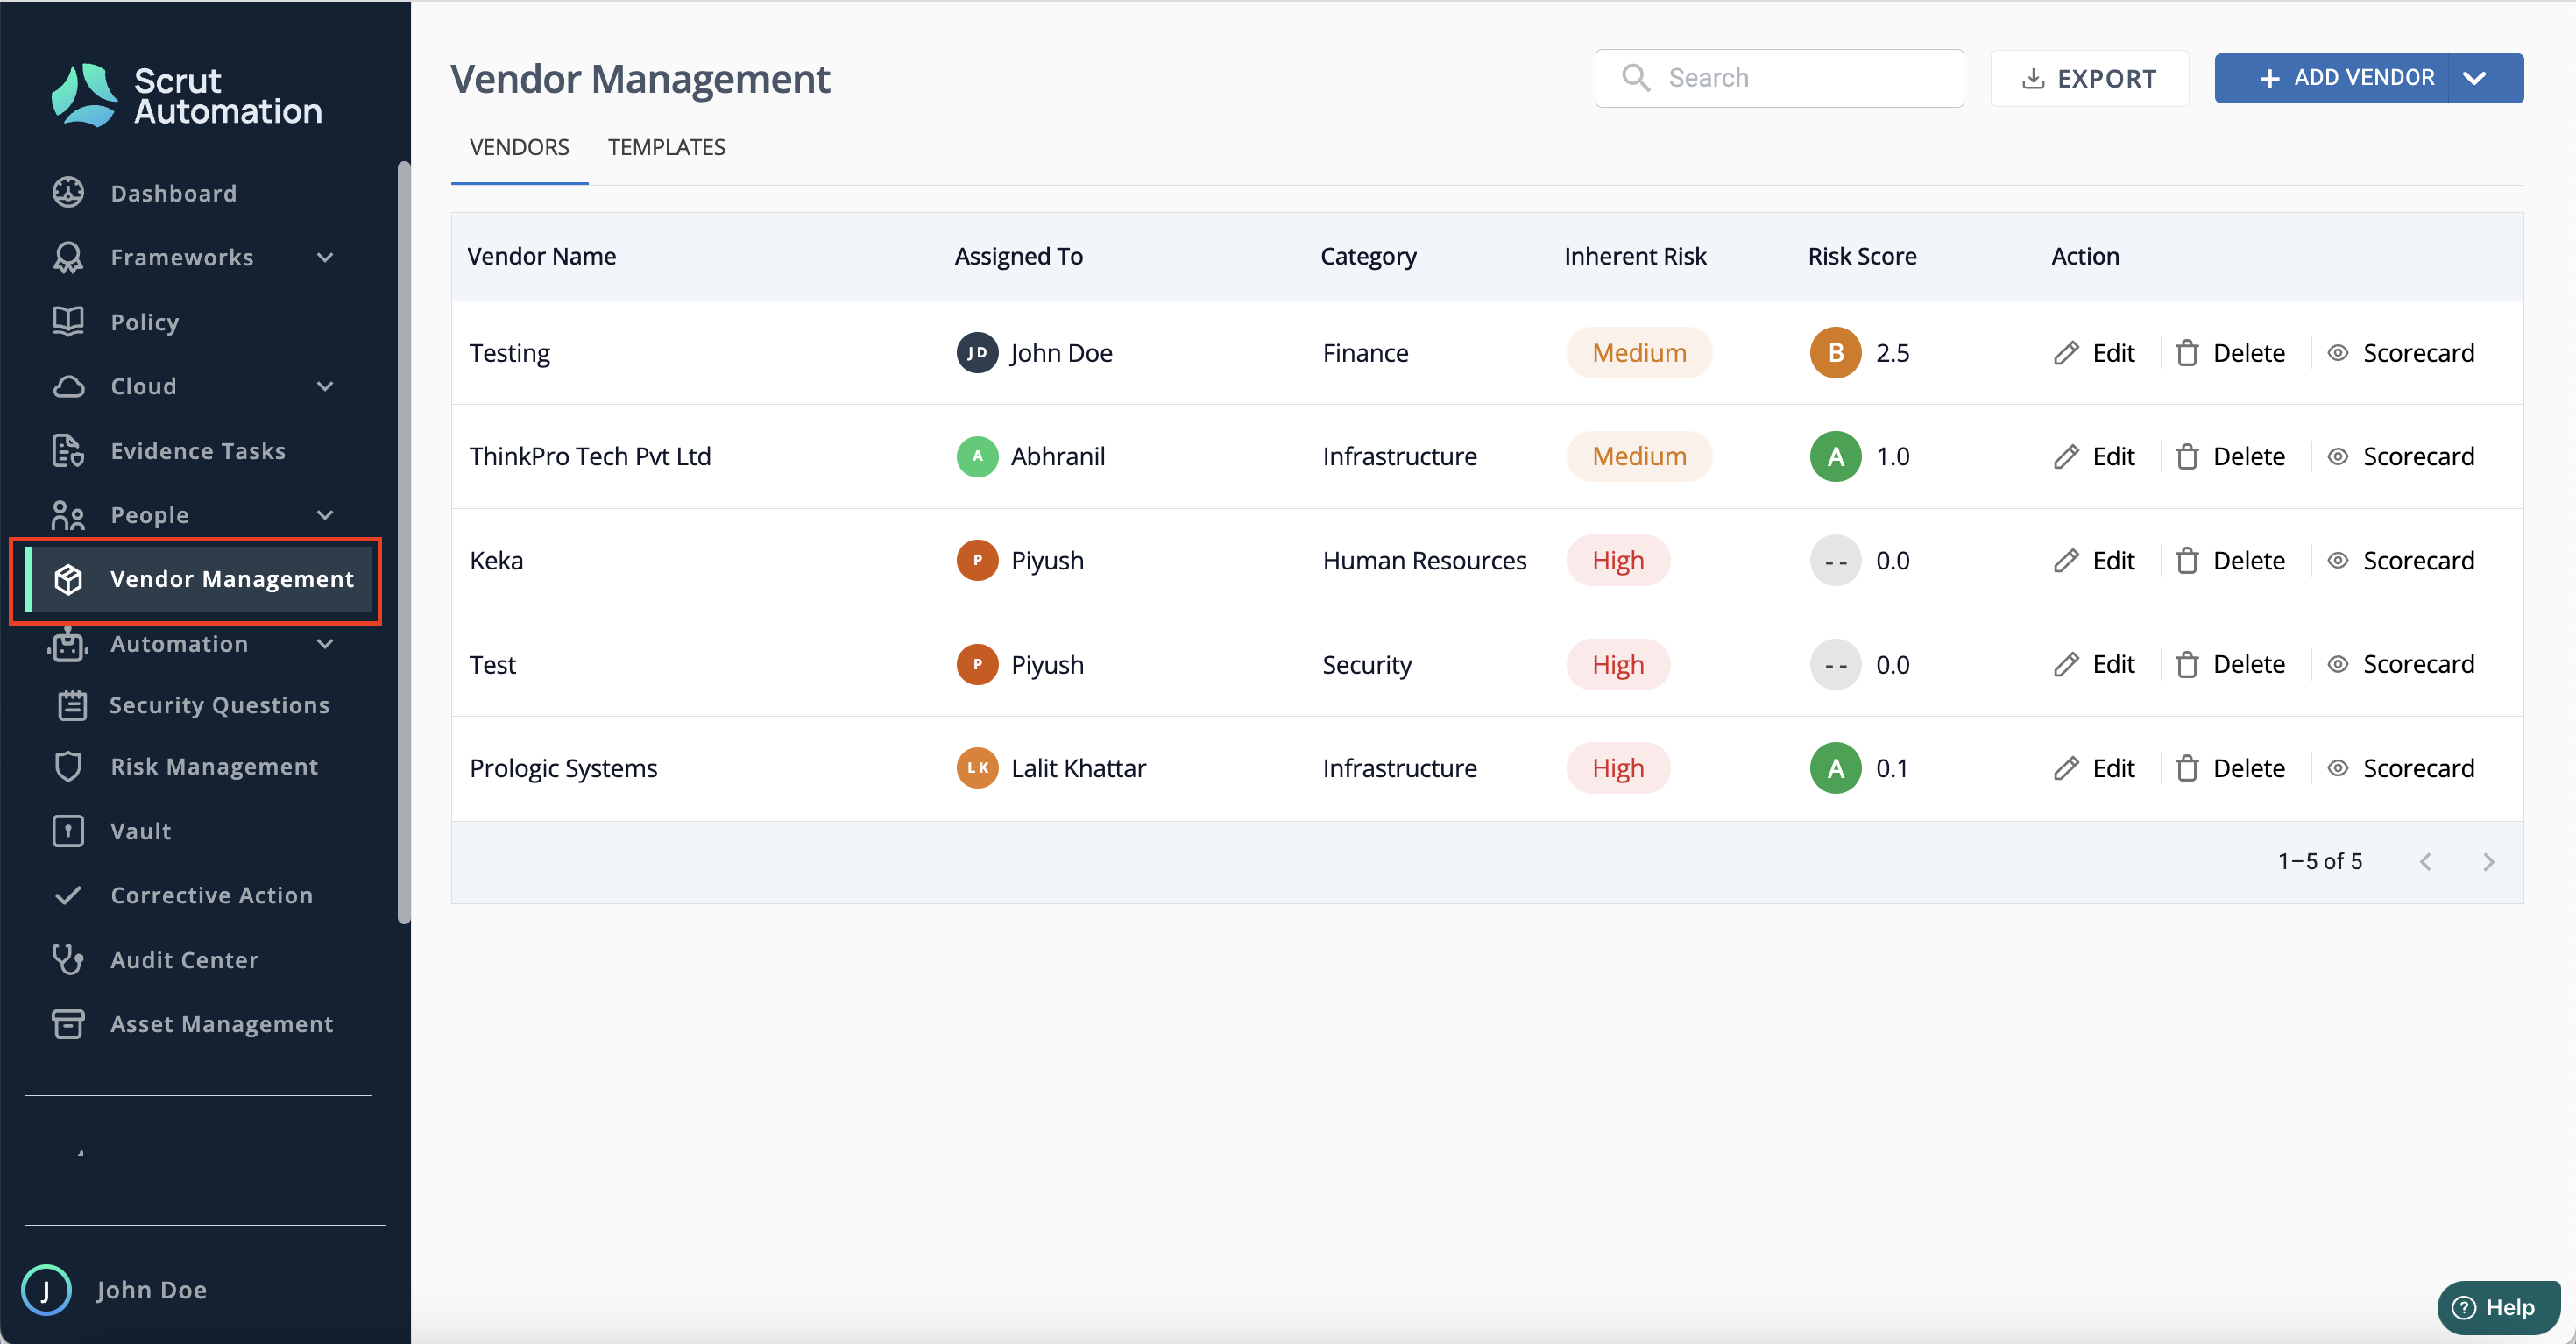View Scorecard eye icon for ThinkPro Tech
Image resolution: width=2576 pixels, height=1344 pixels.
[2338, 457]
